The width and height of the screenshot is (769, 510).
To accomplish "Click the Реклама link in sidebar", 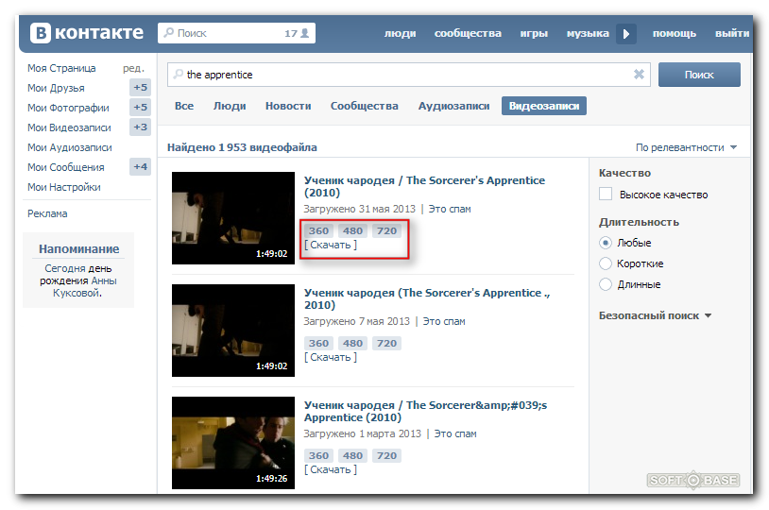I will point(47,213).
